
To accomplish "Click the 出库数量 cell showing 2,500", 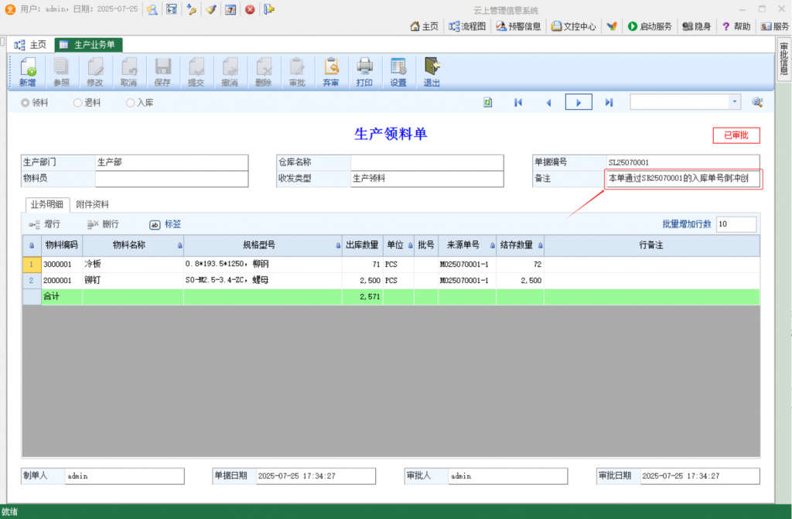I will tap(363, 281).
